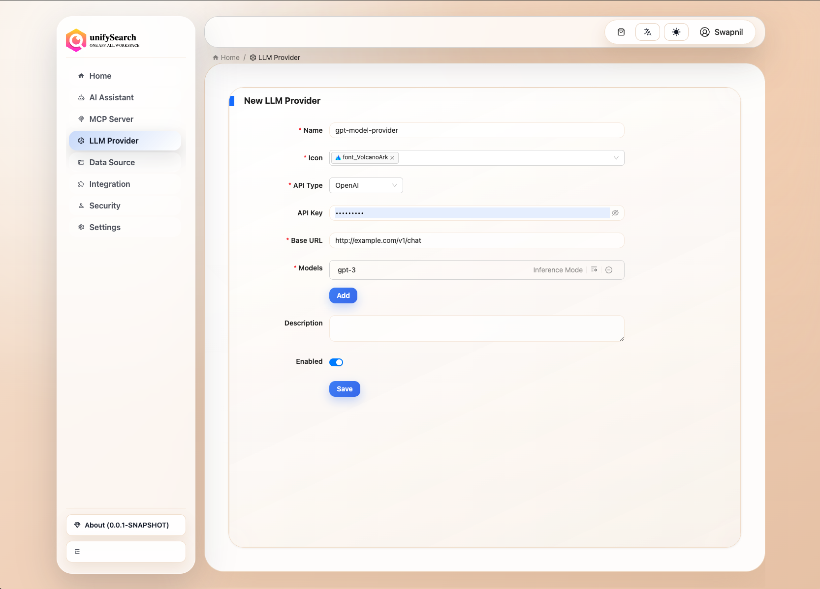Click the Swapnil user profile icon
This screenshot has width=820, height=589.
pyautogui.click(x=704, y=32)
